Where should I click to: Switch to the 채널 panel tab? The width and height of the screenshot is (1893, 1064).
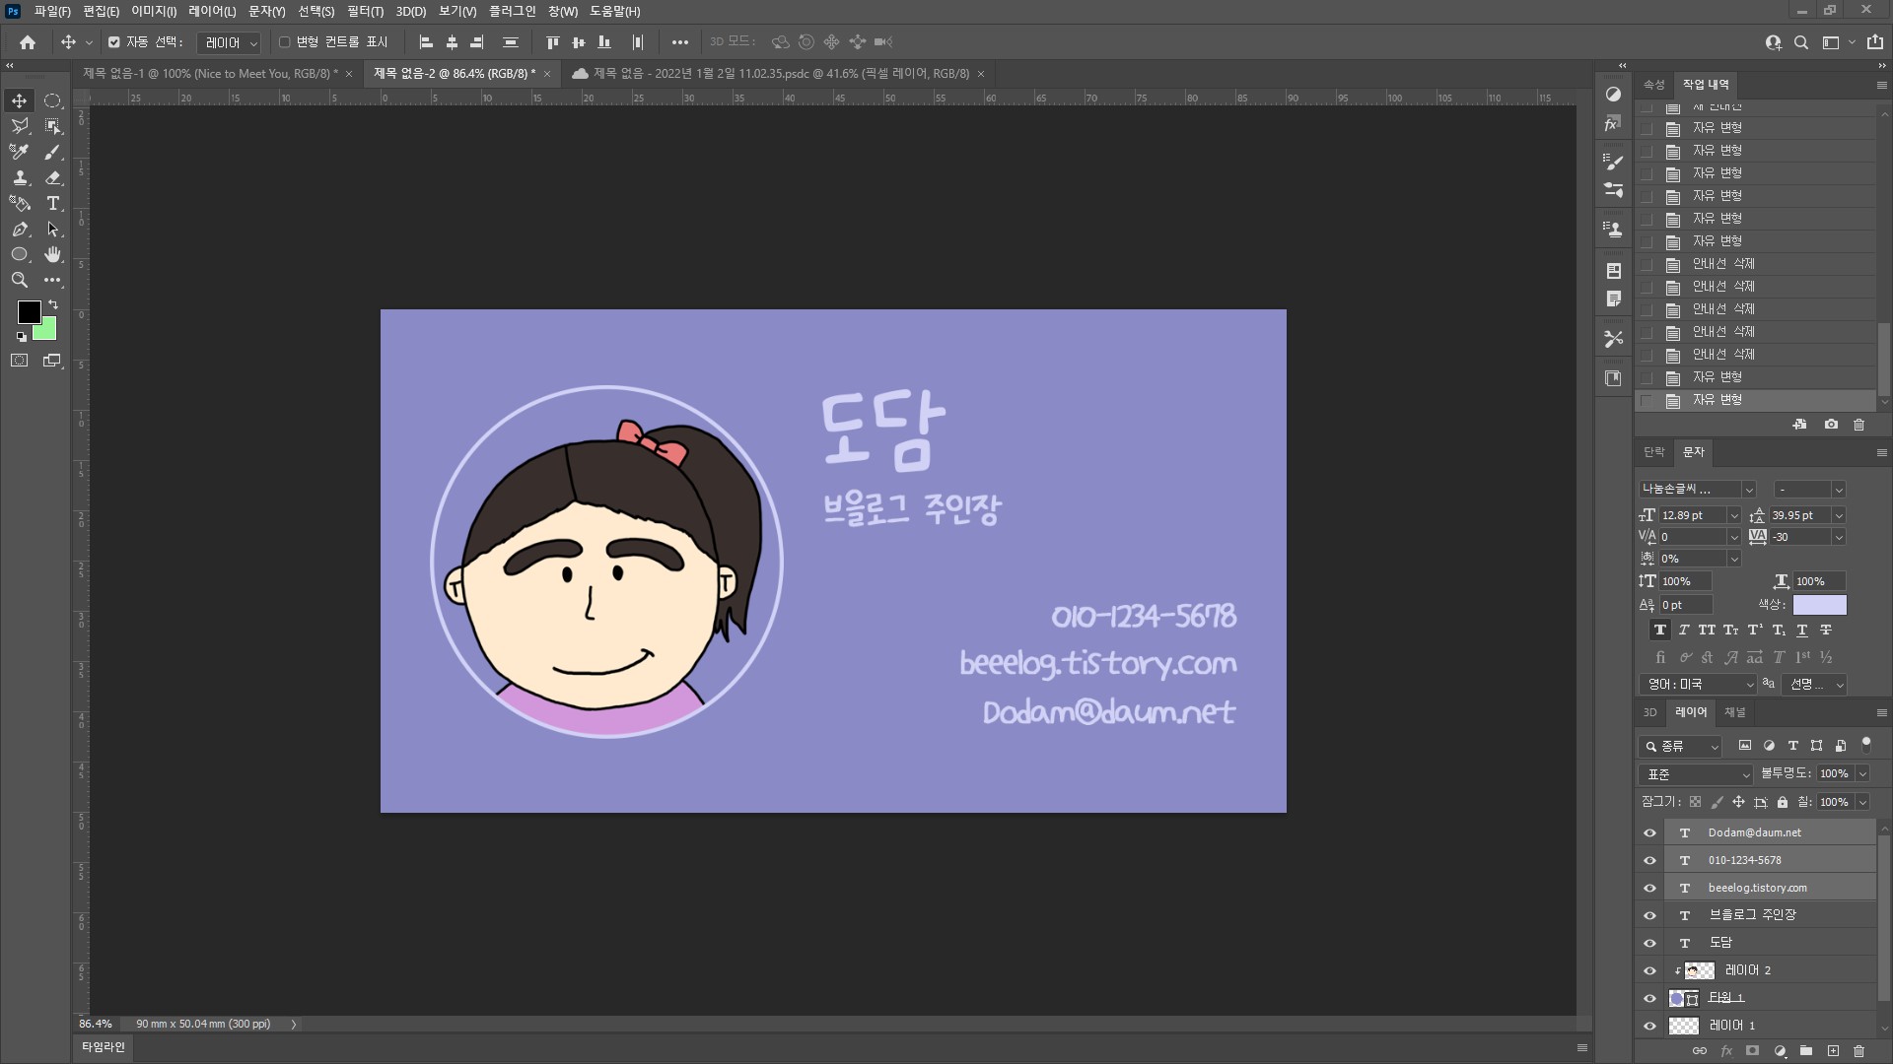pyautogui.click(x=1734, y=712)
